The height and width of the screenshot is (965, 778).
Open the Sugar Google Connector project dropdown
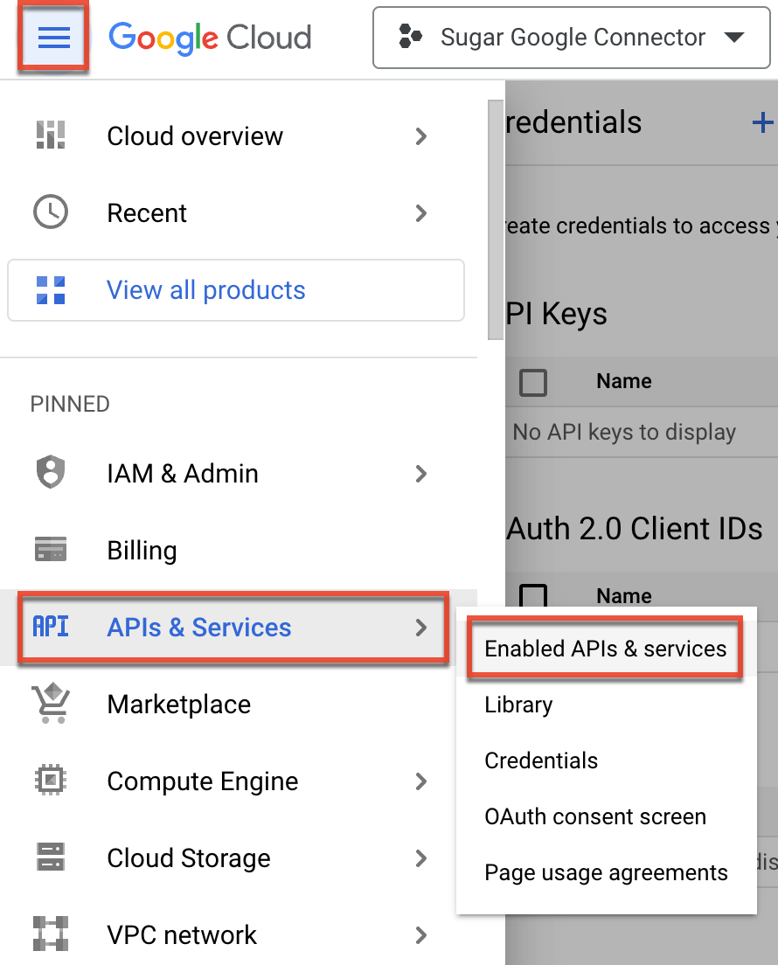pyautogui.click(x=572, y=38)
